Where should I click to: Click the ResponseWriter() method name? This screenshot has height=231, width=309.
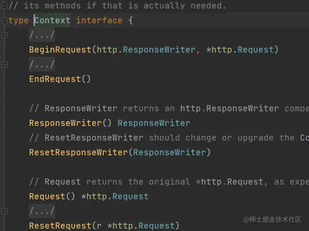click(x=65, y=123)
